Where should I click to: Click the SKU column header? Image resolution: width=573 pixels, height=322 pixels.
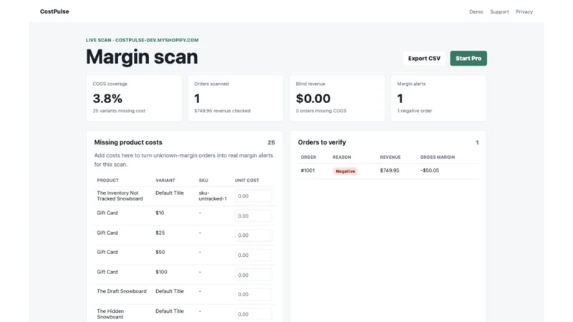[203, 180]
